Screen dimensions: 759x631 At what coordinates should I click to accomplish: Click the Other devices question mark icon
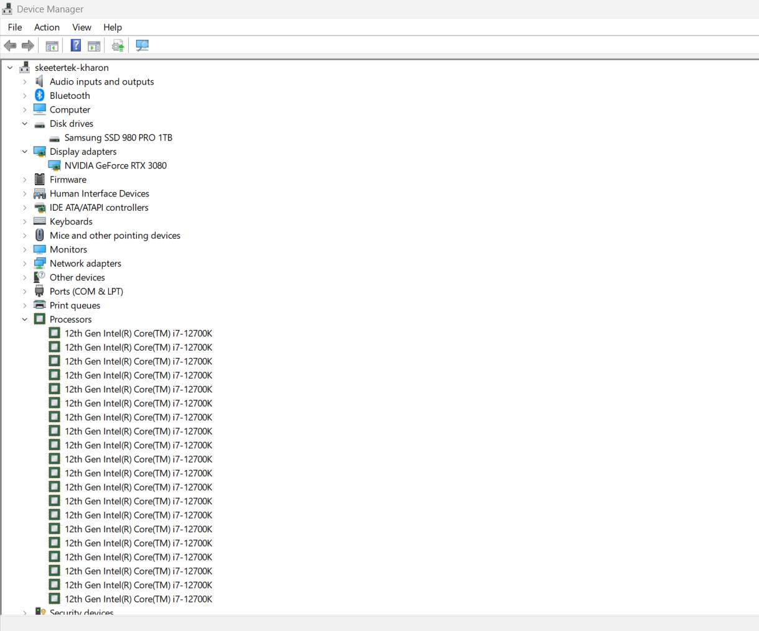click(x=40, y=277)
